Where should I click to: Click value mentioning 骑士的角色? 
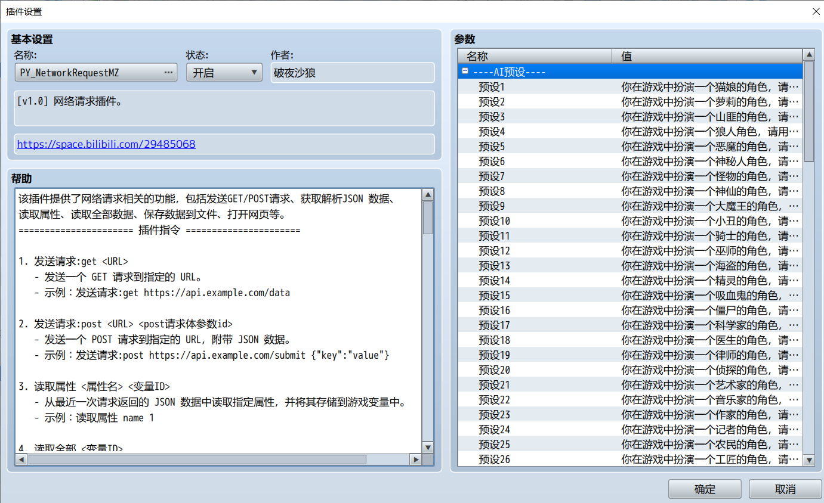point(709,236)
